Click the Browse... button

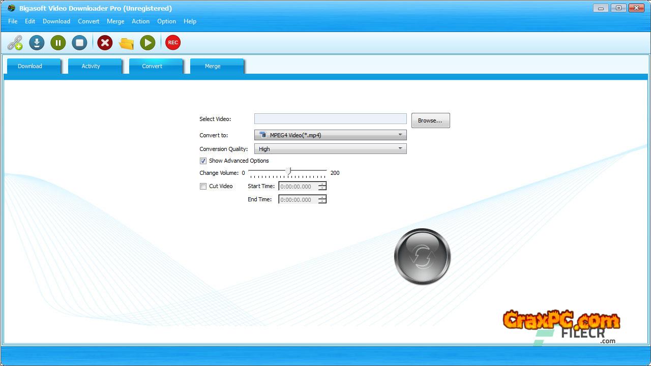(x=430, y=120)
